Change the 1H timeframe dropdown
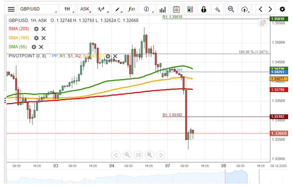 [68, 9]
